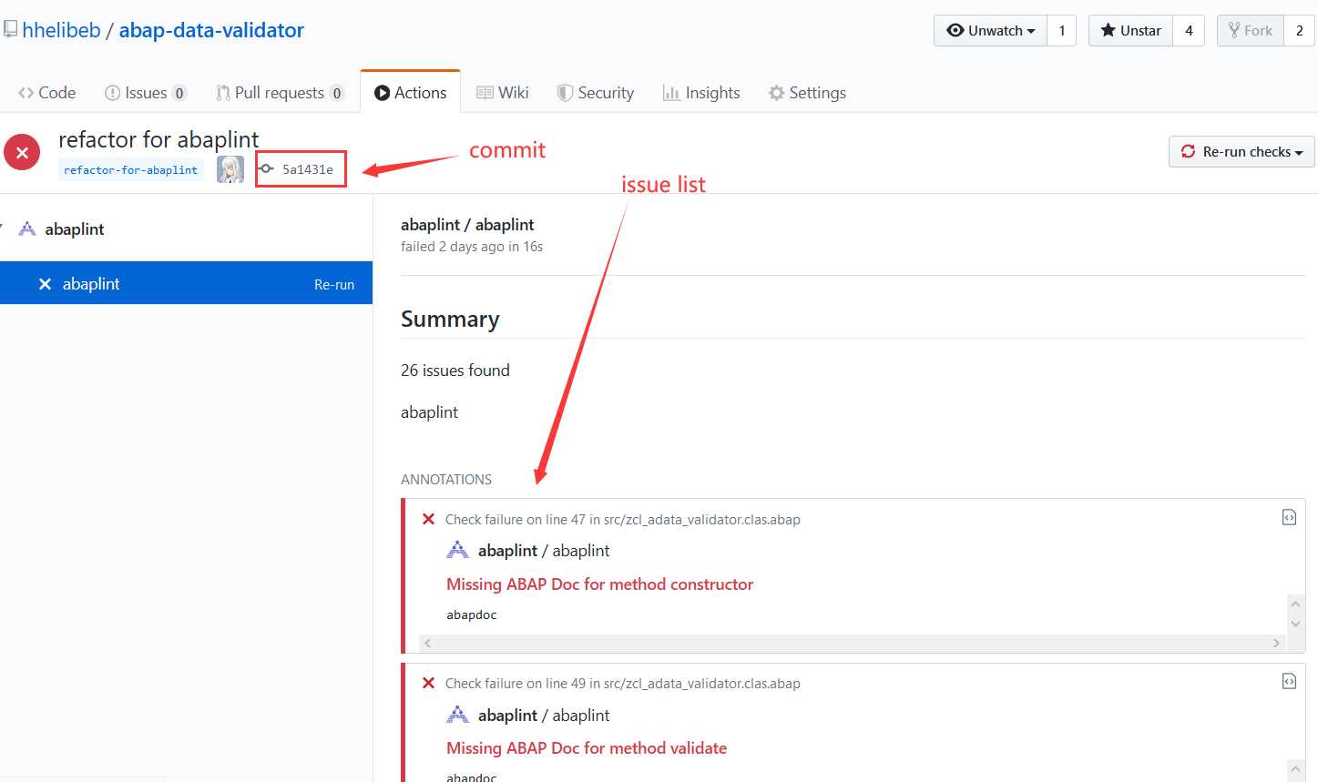Click the Fork button
The image size is (1318, 782).
click(1251, 30)
